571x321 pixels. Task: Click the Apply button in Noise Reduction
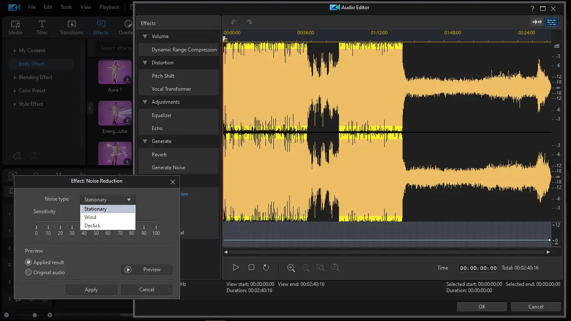pyautogui.click(x=91, y=290)
